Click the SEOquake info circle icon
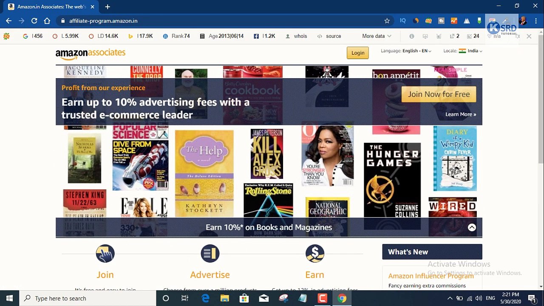This screenshot has width=544, height=306. pyautogui.click(x=411, y=36)
